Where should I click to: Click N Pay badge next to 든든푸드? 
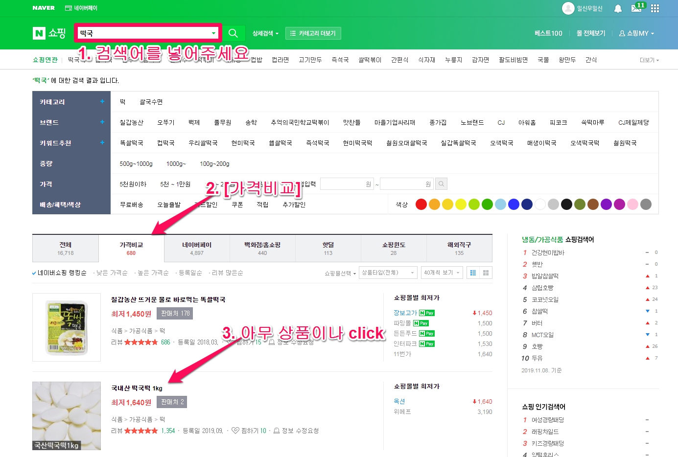(x=427, y=334)
